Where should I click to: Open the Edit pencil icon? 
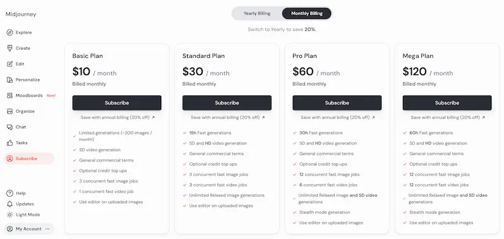9,64
